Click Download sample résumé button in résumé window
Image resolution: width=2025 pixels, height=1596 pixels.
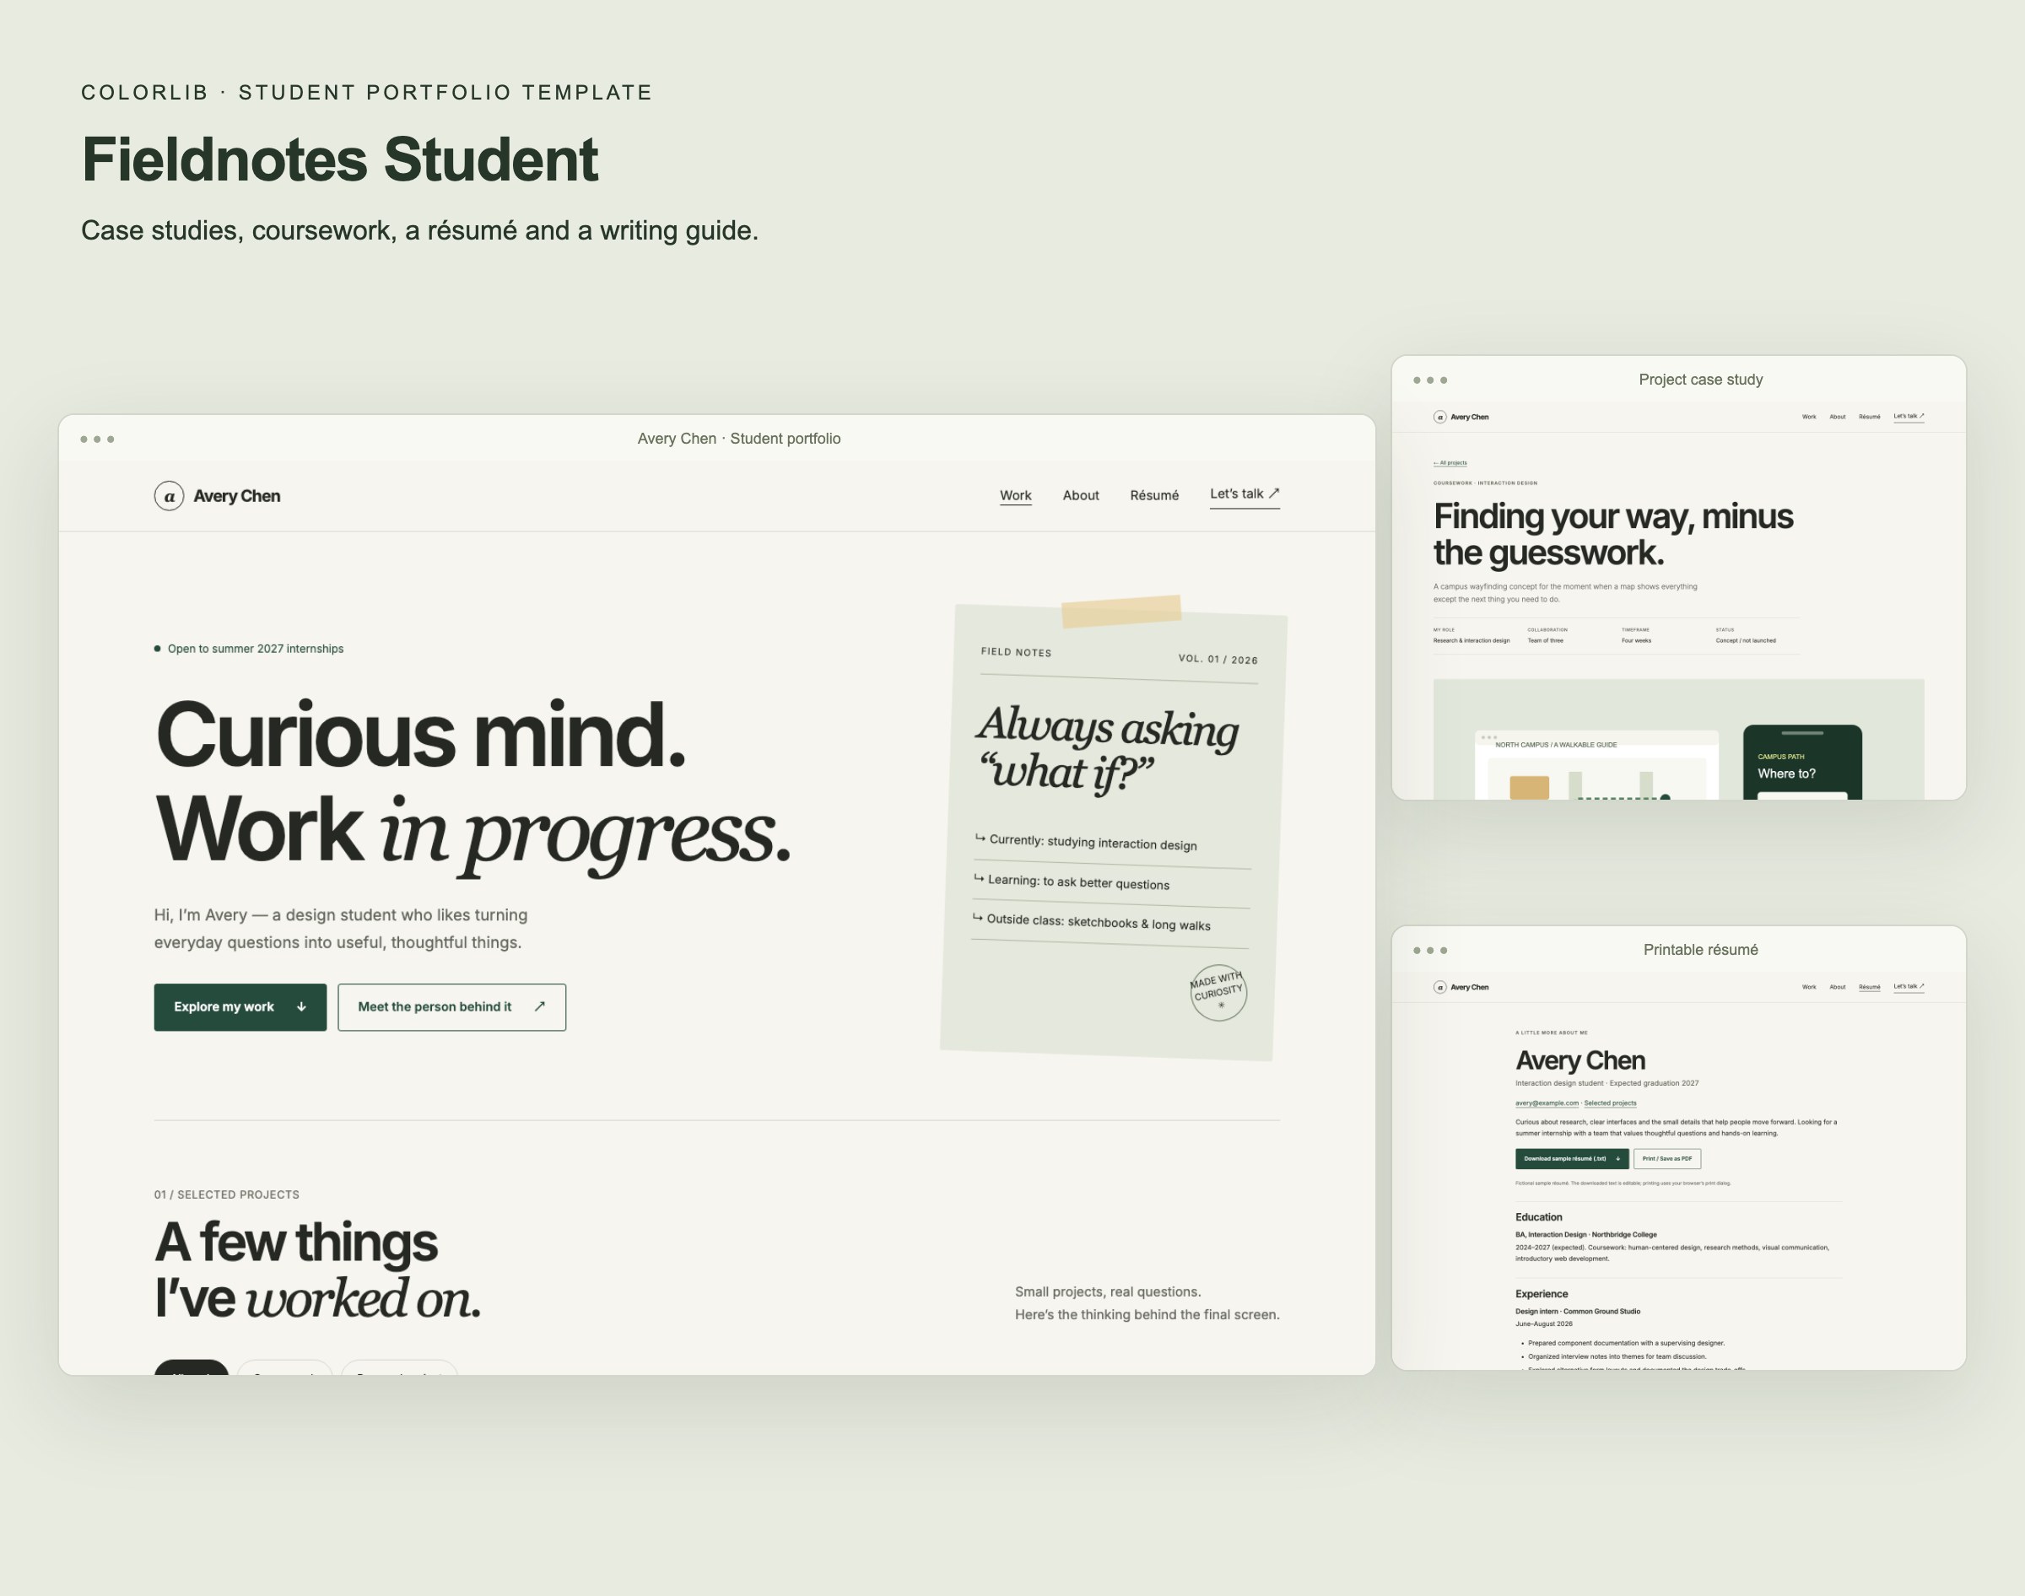[x=1572, y=1159]
